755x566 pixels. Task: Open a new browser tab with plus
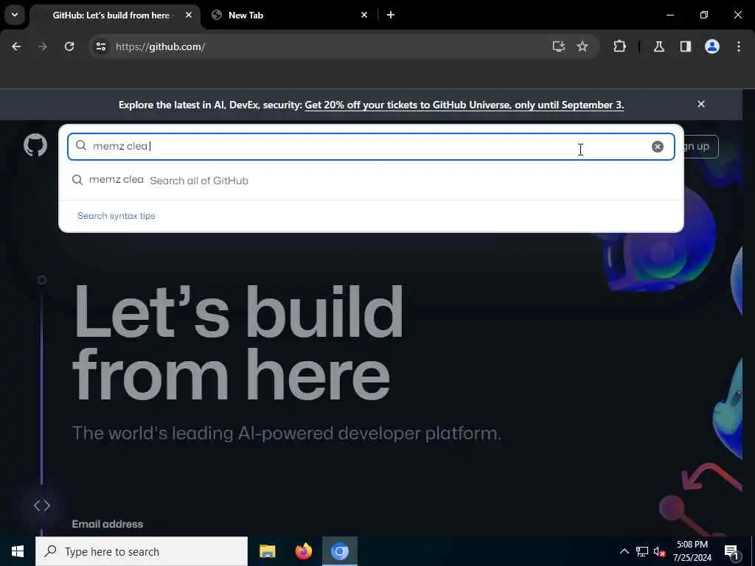(x=391, y=15)
